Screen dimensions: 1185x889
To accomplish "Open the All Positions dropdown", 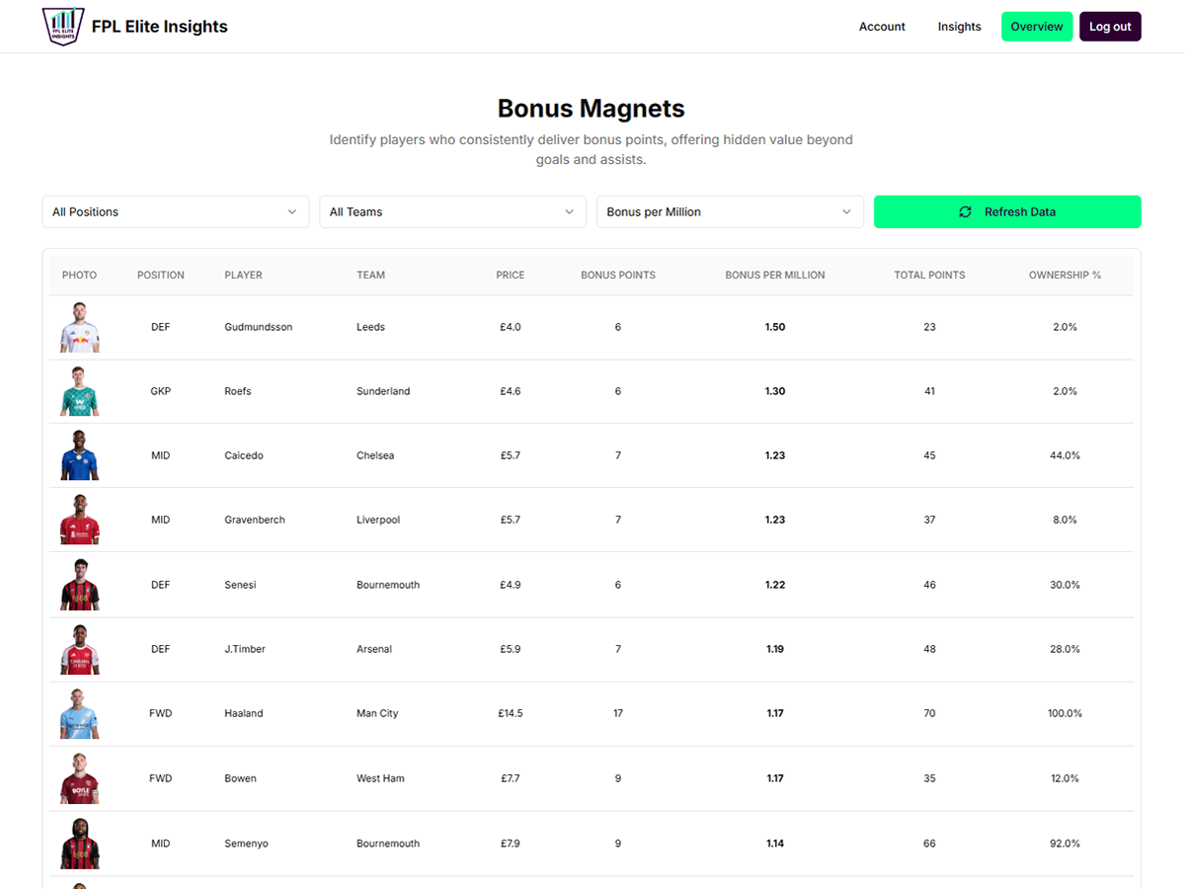I will (175, 211).
